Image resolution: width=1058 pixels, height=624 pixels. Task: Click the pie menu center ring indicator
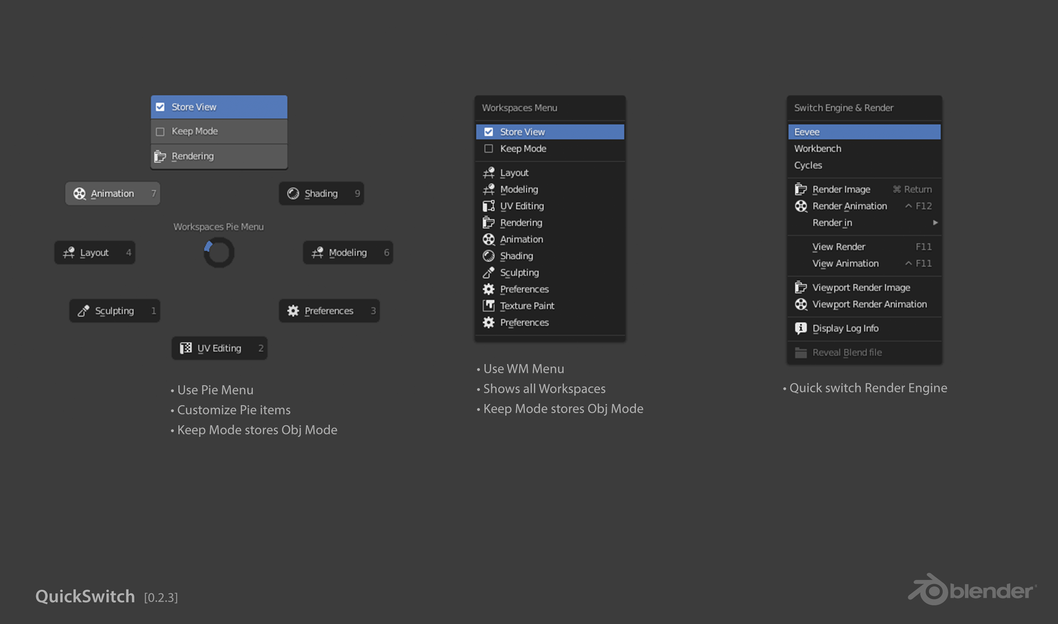(x=219, y=253)
